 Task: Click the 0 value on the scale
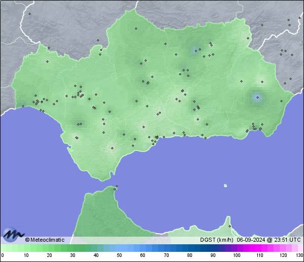pos(3,255)
